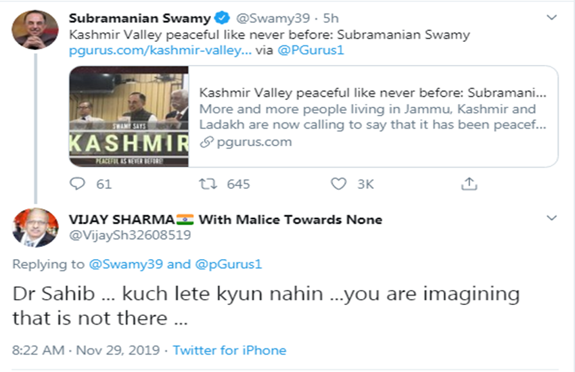Expand options chevron on Vijay Sharma's reply

(x=551, y=218)
